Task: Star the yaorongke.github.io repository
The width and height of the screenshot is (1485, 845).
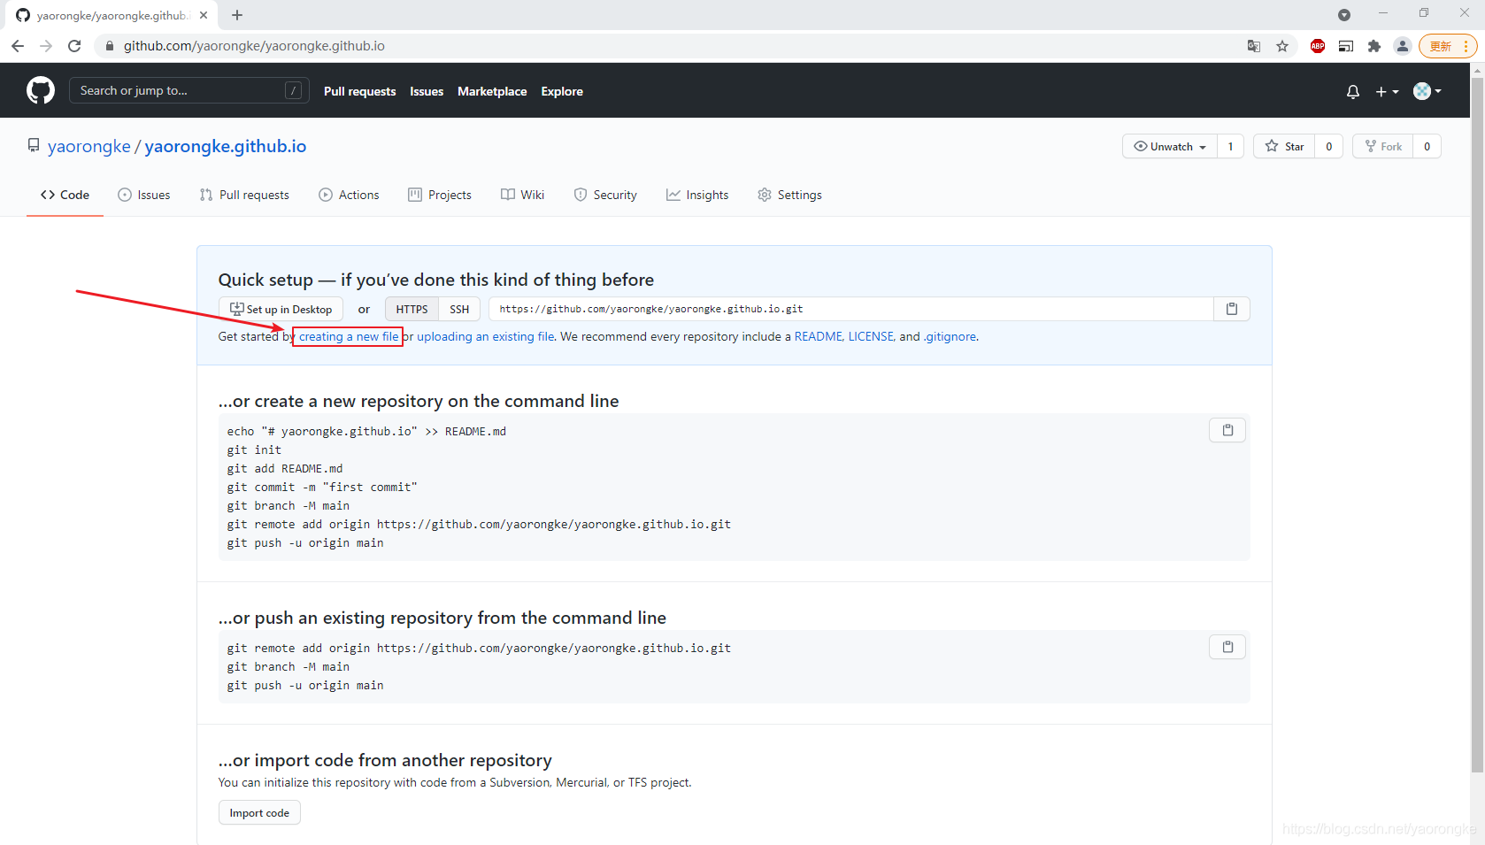Action: (x=1285, y=147)
